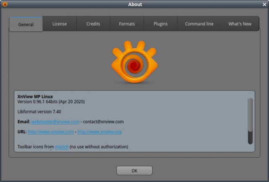
Task: Click the large XnView eye logo
Action: point(134,62)
